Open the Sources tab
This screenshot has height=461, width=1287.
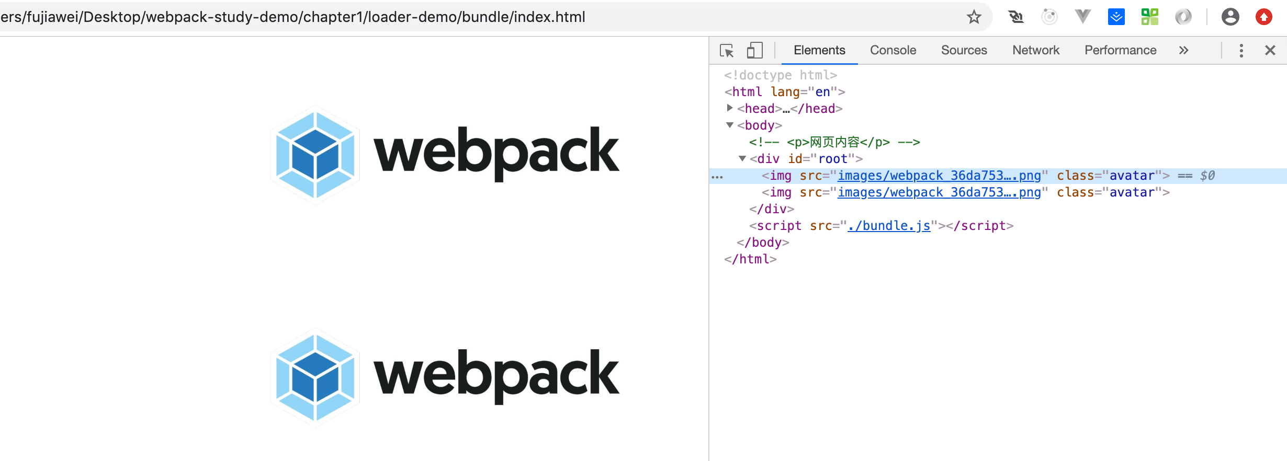(x=964, y=51)
